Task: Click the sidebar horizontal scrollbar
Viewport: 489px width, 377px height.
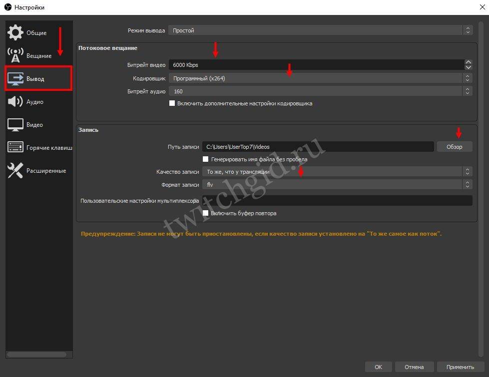Action: pos(36,355)
